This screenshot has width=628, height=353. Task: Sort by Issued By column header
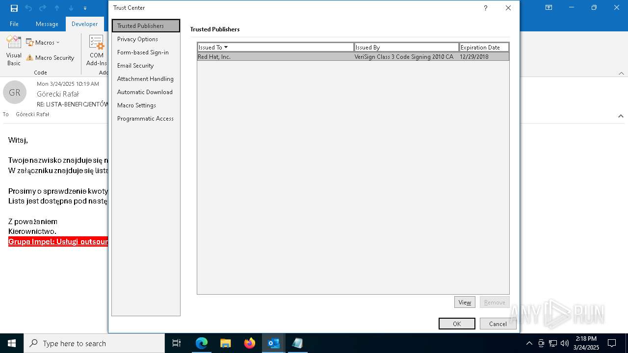[x=406, y=47]
